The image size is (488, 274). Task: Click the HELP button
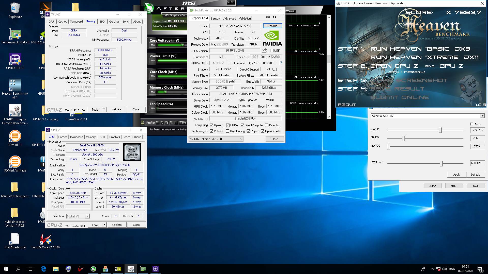coord(454,186)
